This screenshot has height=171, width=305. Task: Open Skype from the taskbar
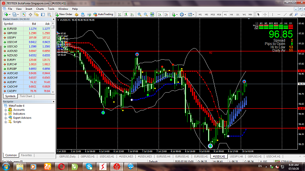(x=89, y=167)
